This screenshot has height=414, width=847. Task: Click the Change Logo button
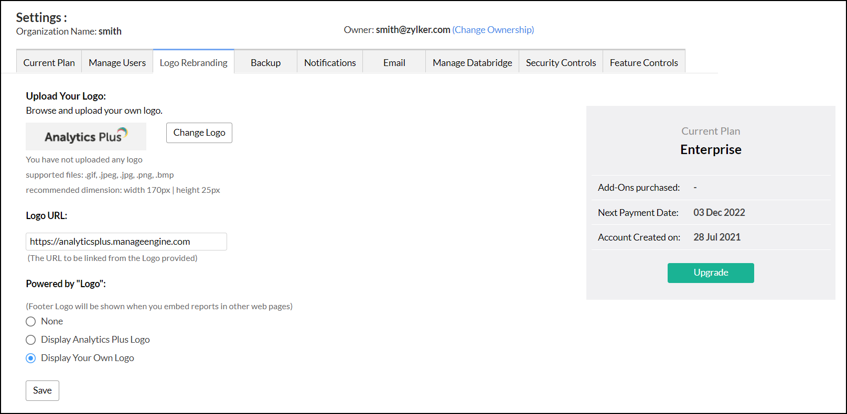(x=199, y=133)
